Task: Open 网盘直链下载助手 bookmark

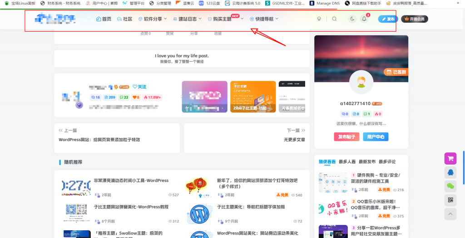Action: (364, 3)
